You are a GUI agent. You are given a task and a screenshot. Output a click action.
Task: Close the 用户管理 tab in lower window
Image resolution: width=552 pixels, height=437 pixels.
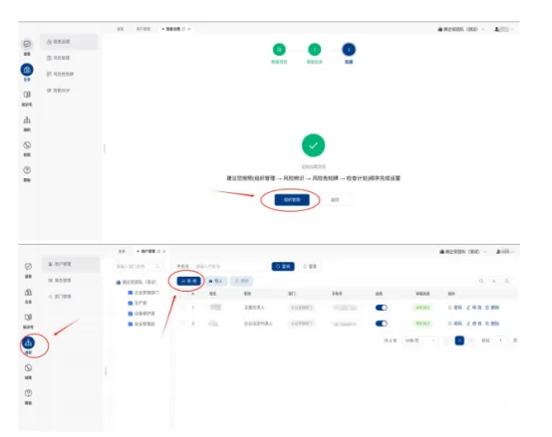coord(164,252)
